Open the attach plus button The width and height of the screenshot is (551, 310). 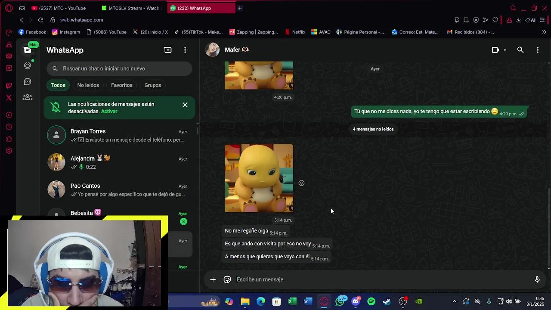(213, 279)
